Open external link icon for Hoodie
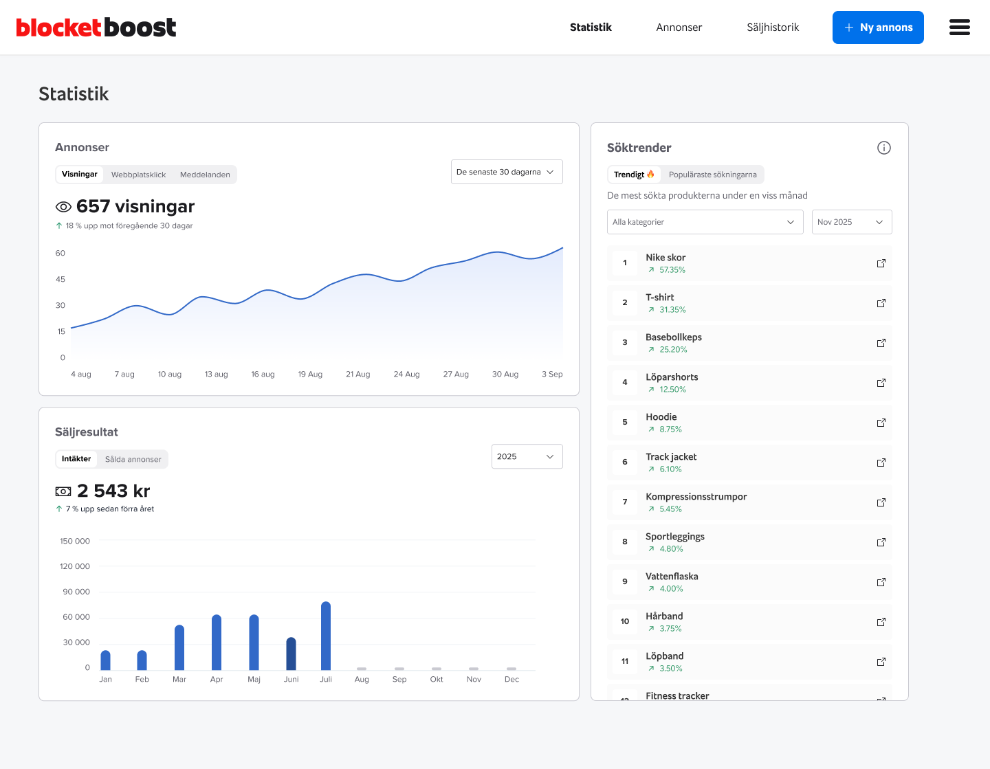Screen dimensions: 990x769 tap(881, 423)
